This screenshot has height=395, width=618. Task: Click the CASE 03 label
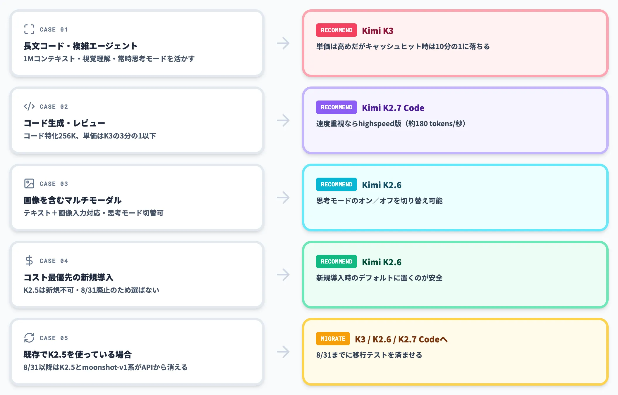coord(54,184)
